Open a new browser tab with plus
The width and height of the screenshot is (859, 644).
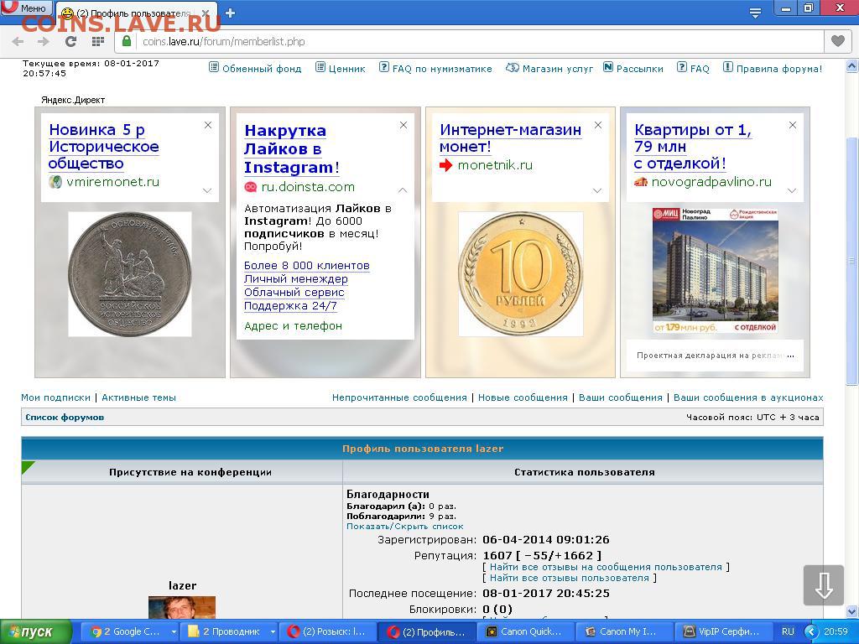coord(230,13)
